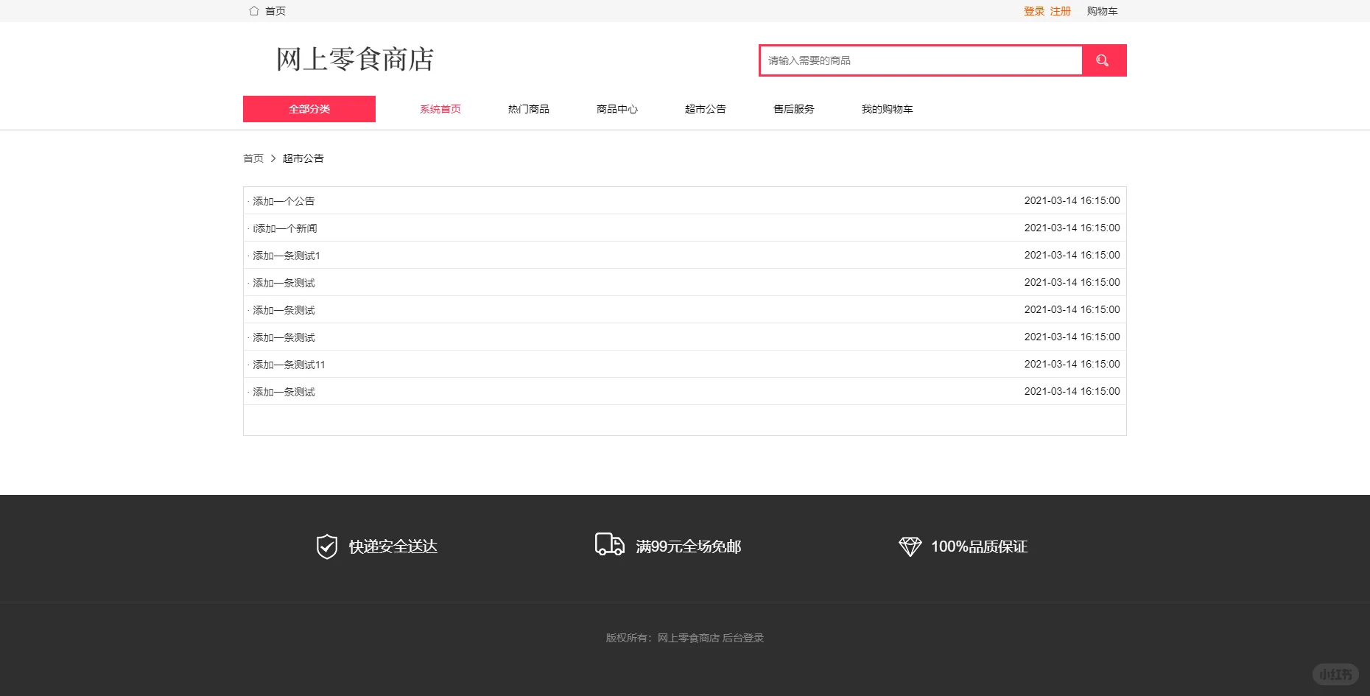Select the 系统首页 navigation tab
Viewport: 1370px width, 696px height.
click(x=439, y=108)
